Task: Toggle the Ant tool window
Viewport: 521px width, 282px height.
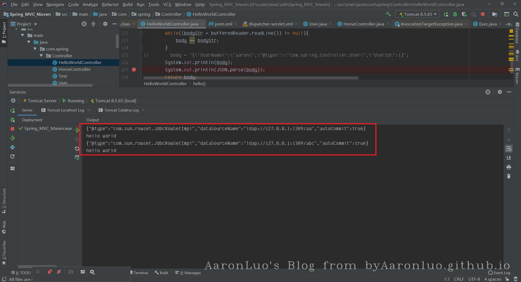Action: pos(517,55)
